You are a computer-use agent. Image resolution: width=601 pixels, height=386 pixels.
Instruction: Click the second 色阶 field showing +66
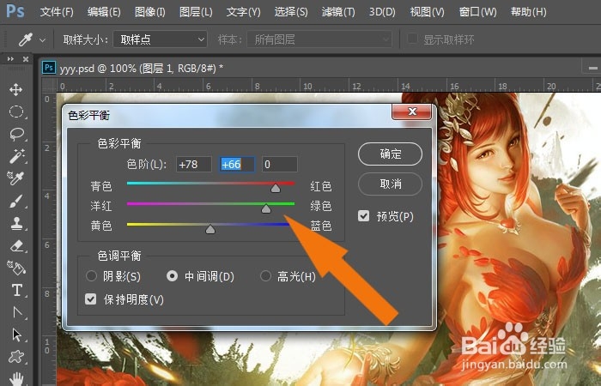[x=237, y=165]
